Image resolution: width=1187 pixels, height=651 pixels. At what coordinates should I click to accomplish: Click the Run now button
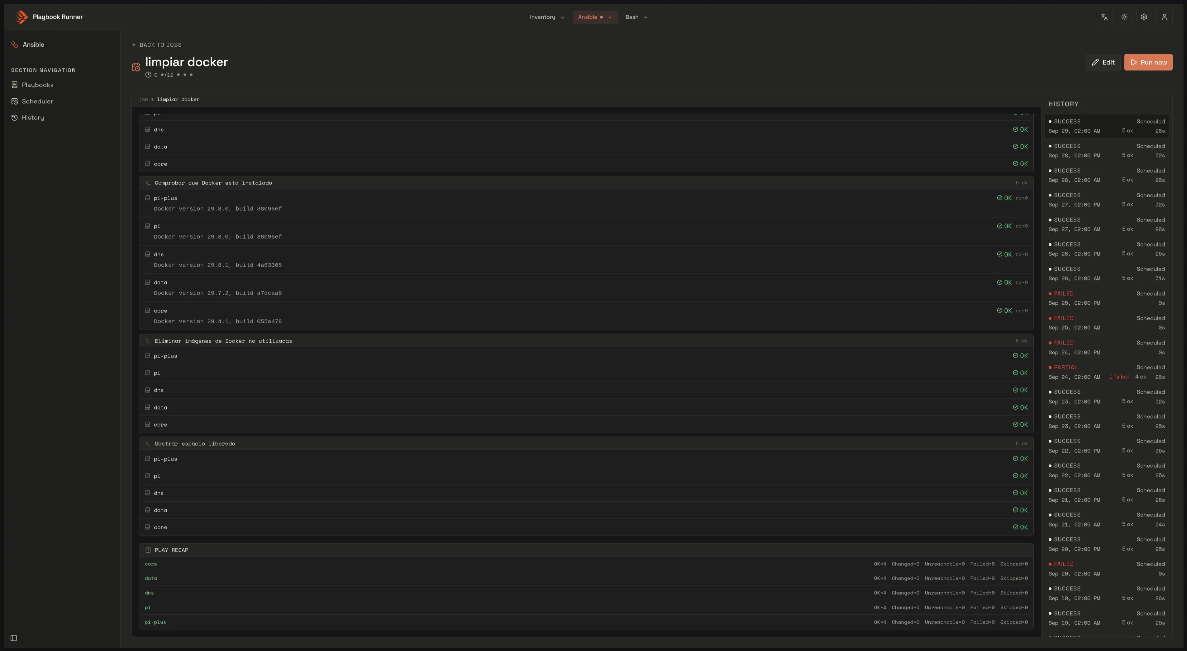coord(1148,62)
